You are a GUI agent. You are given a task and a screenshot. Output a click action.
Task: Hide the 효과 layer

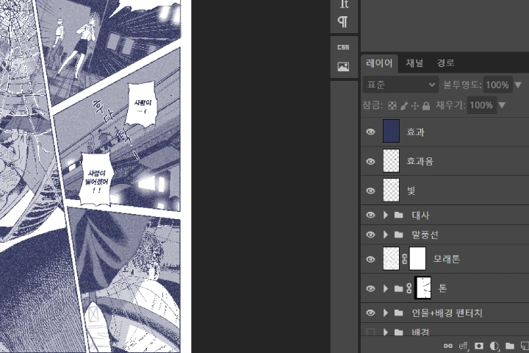370,132
